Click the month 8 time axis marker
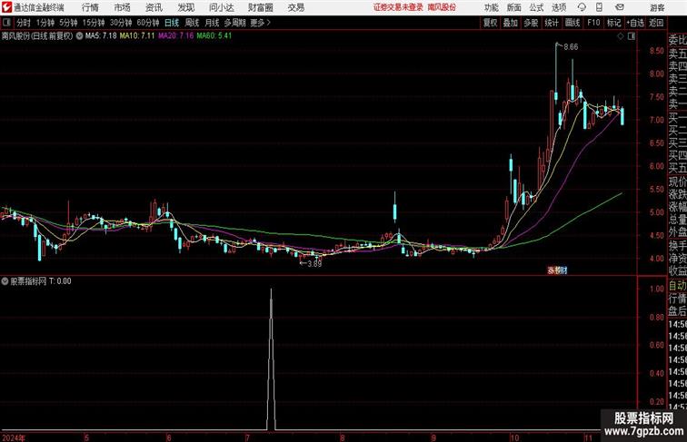 pos(343,437)
